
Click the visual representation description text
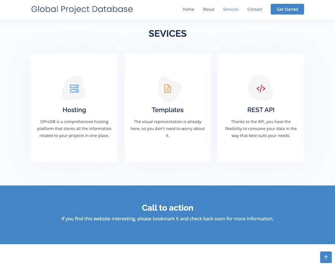(x=167, y=129)
